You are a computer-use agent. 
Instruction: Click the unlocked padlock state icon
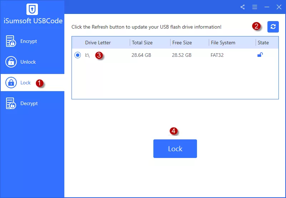click(260, 55)
